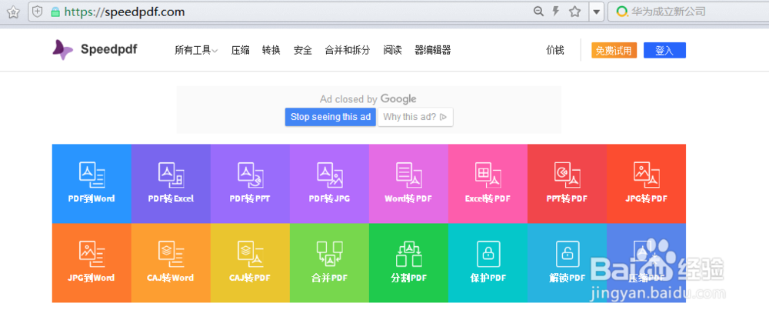769x320 pixels.
Task: Open the PDF到Word converter tile
Action: (92, 184)
